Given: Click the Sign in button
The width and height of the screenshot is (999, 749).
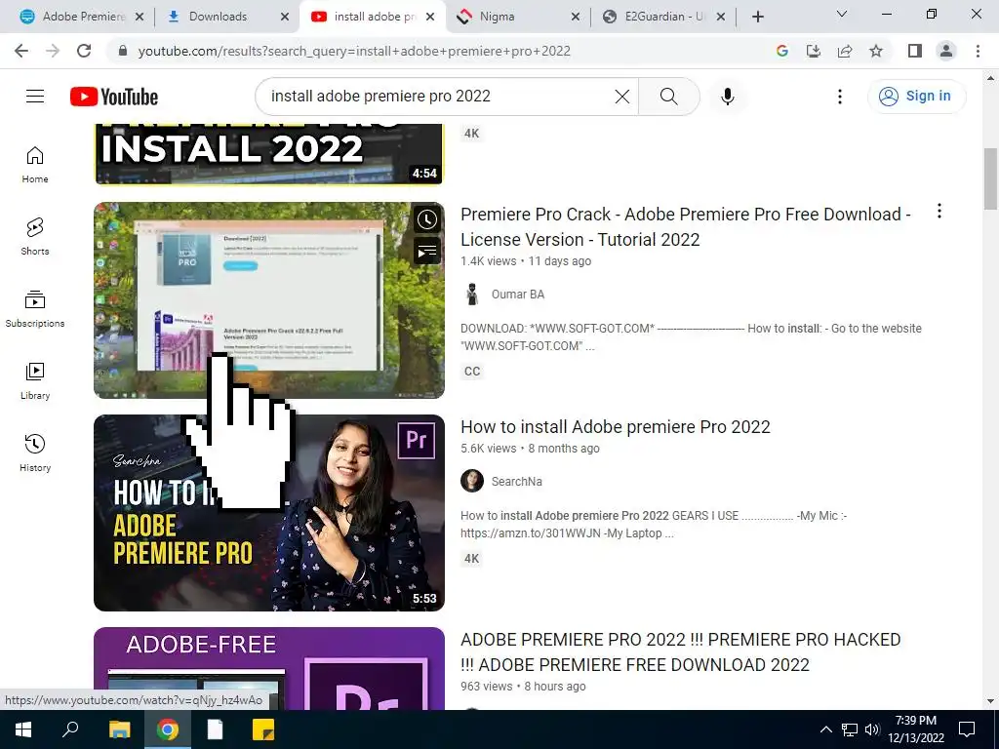Looking at the screenshot, I should (917, 97).
